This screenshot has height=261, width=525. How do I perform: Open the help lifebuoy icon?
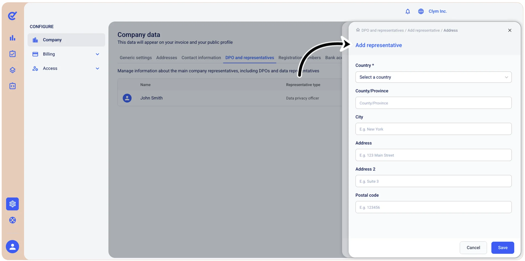tap(13, 220)
